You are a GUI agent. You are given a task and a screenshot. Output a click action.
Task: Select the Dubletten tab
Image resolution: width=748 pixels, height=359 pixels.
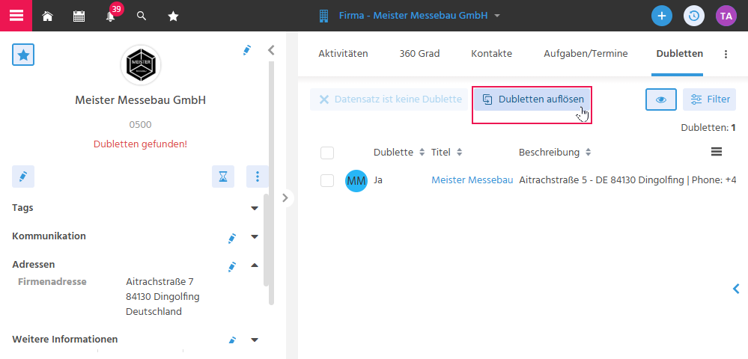tap(679, 54)
